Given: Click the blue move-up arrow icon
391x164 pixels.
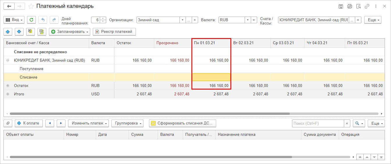Looking at the screenshot, I should coord(8,32).
